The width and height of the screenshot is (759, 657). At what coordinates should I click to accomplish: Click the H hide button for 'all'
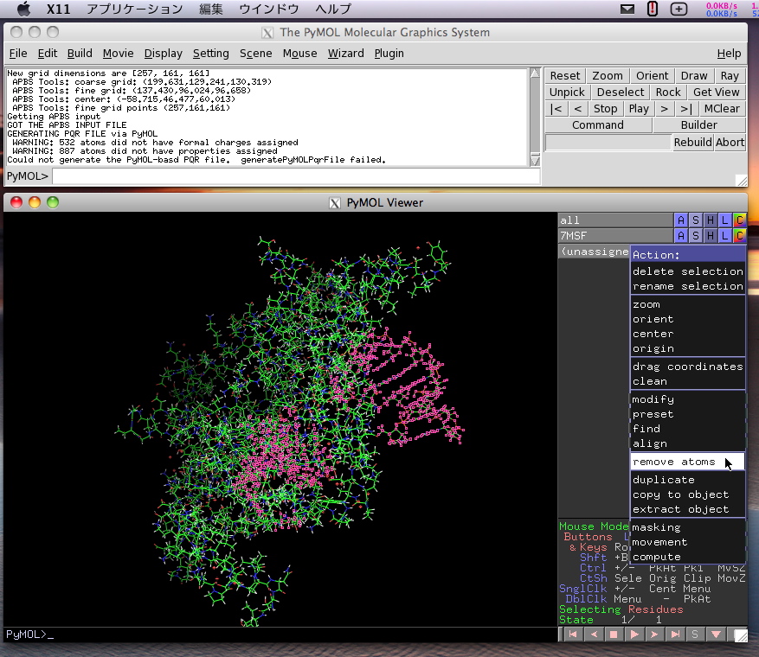(711, 220)
